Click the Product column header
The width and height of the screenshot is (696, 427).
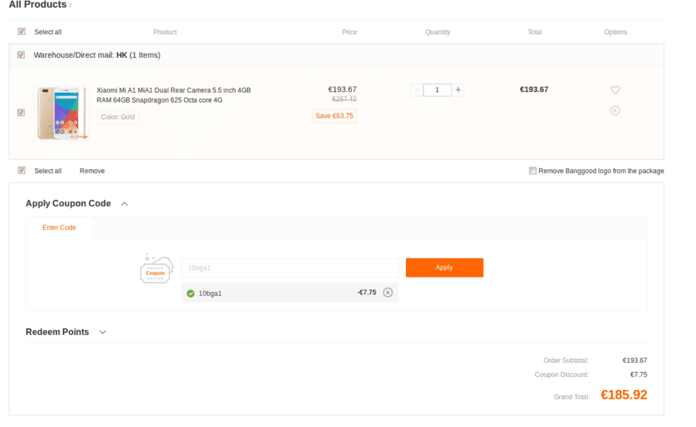click(x=165, y=32)
